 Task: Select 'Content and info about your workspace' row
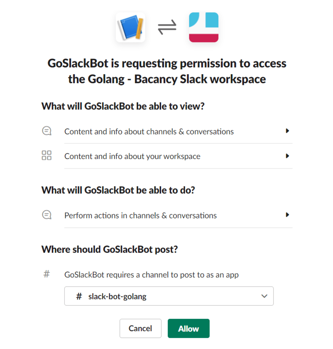pos(167,156)
